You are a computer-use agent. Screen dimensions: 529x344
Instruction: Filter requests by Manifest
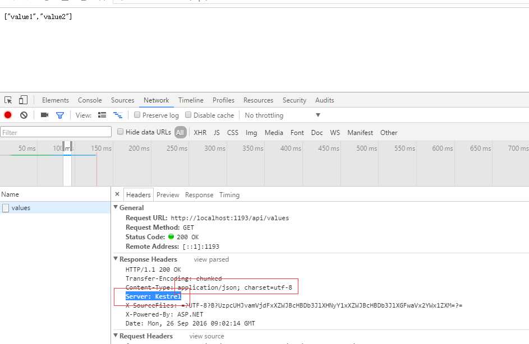tap(360, 132)
